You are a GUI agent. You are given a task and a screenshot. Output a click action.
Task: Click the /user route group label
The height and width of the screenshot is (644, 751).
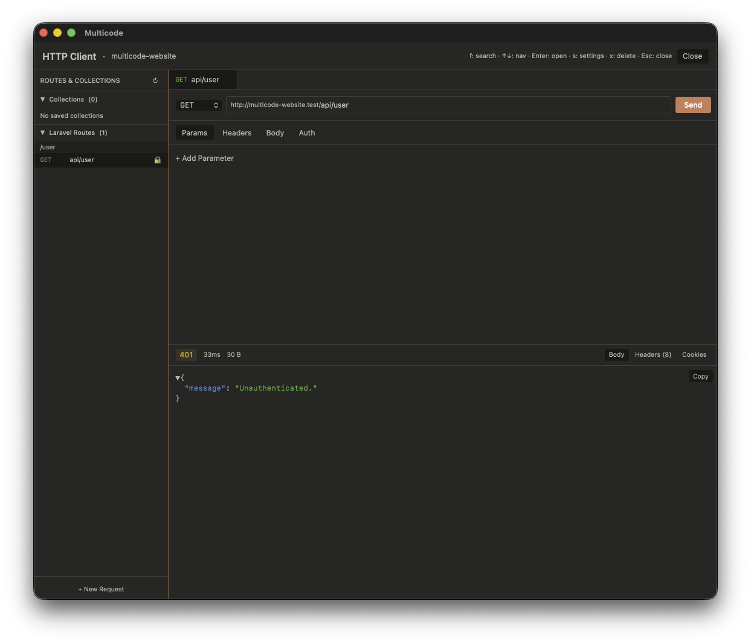[48, 148]
